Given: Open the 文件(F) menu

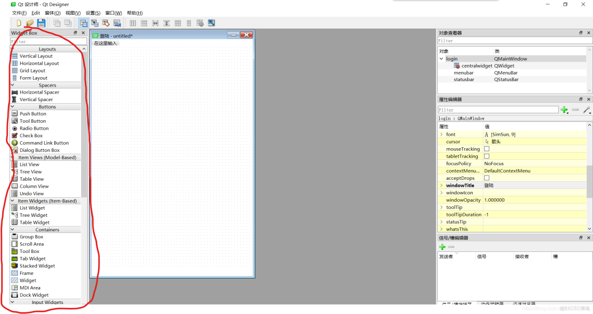Looking at the screenshot, I should pos(20,13).
